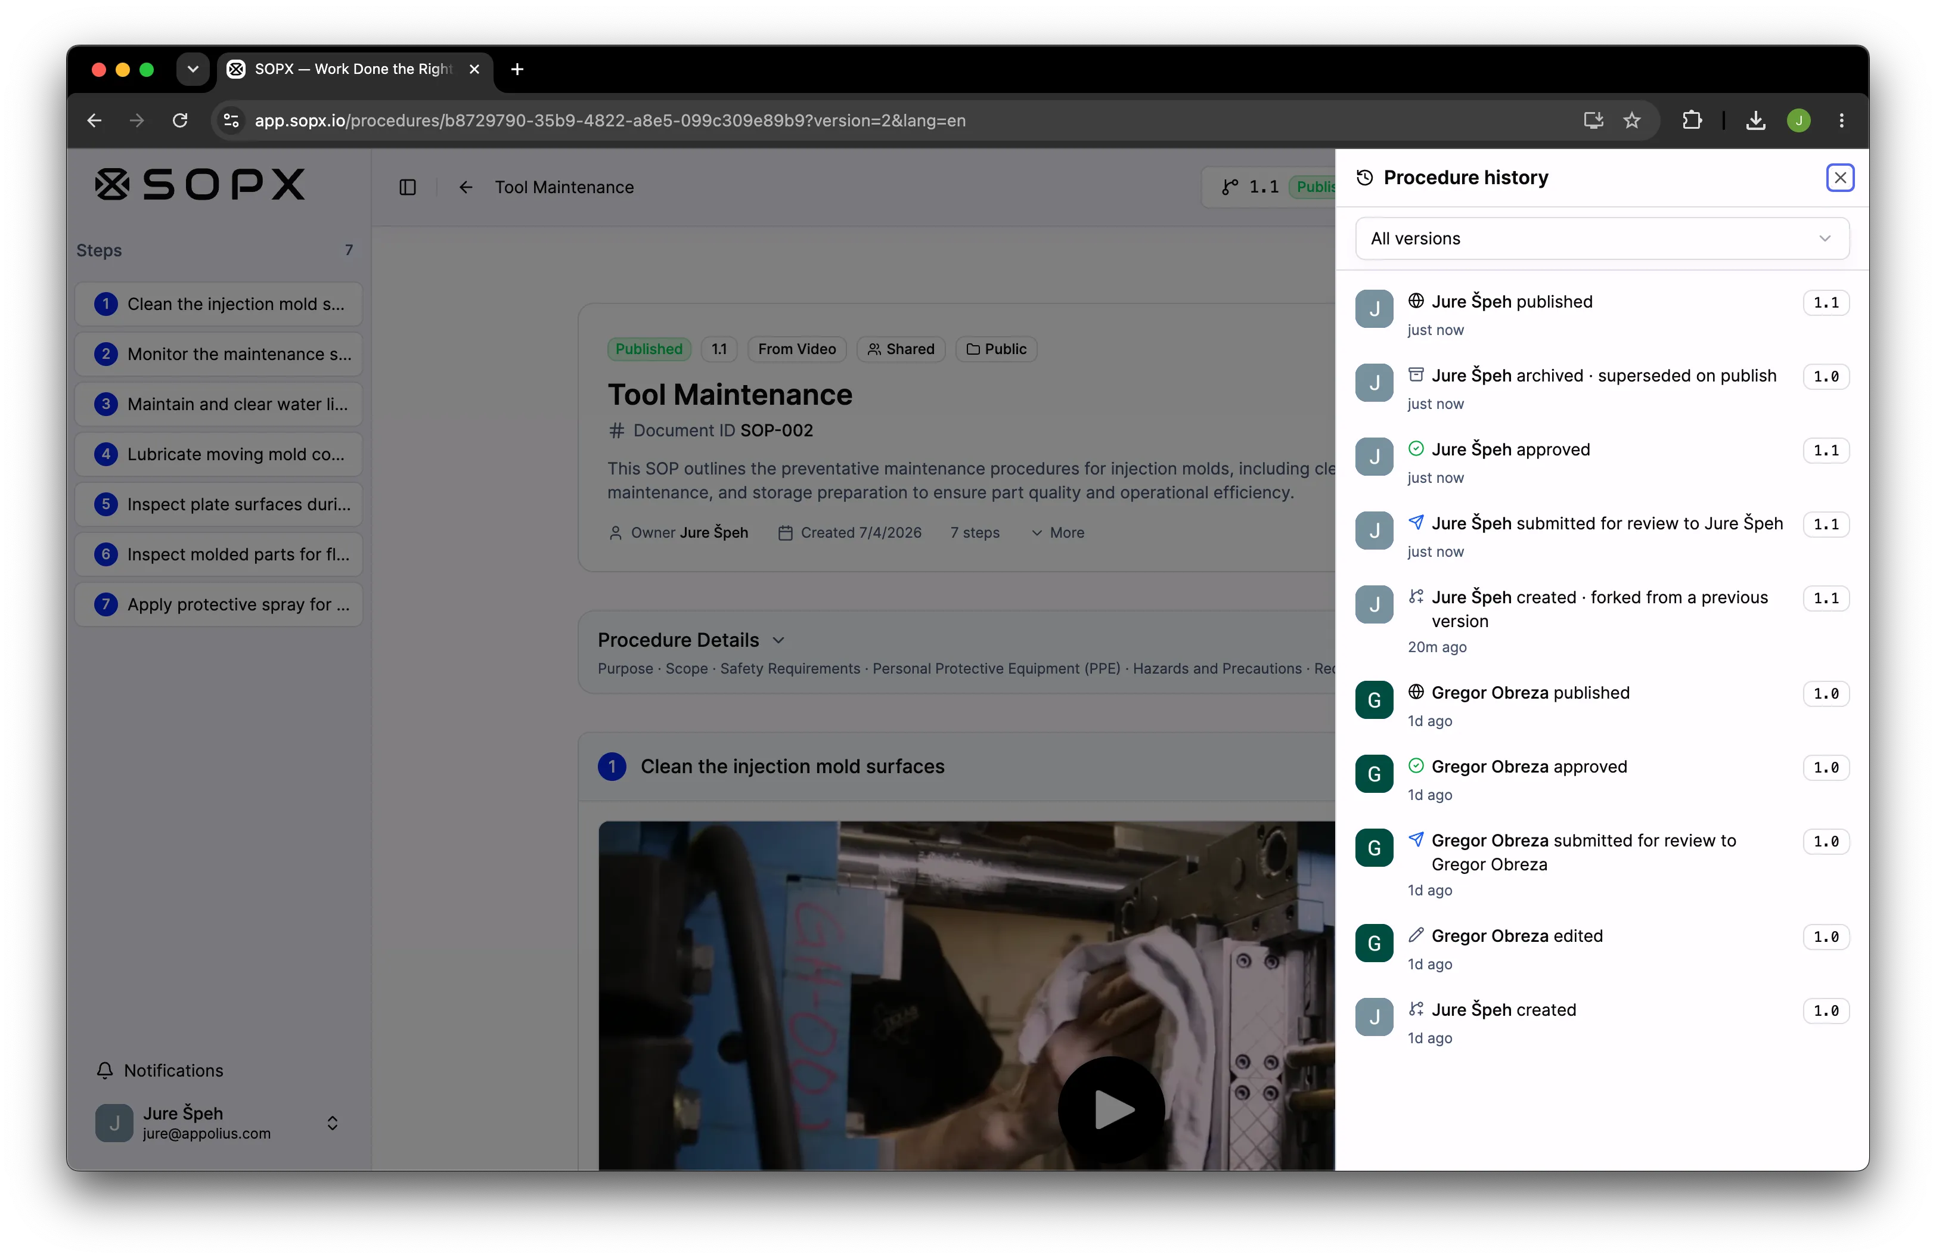Click the Shared badge
1936x1259 pixels.
[x=901, y=349]
